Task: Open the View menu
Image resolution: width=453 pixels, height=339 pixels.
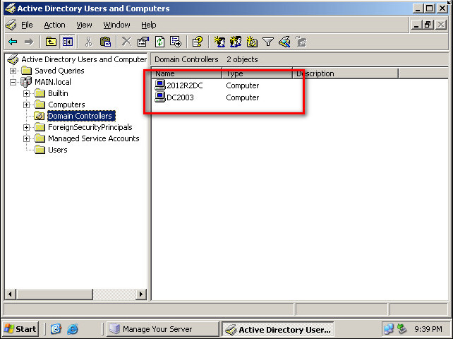Action: point(84,25)
